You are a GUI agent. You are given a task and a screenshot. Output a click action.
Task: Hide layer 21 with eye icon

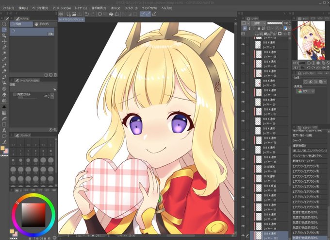tap(243, 45)
